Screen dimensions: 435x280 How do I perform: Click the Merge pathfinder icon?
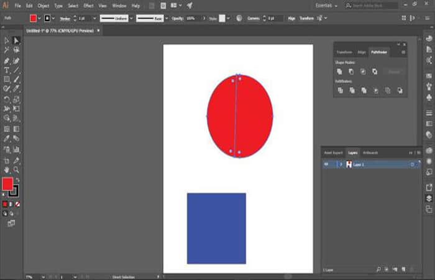pyautogui.click(x=364, y=91)
